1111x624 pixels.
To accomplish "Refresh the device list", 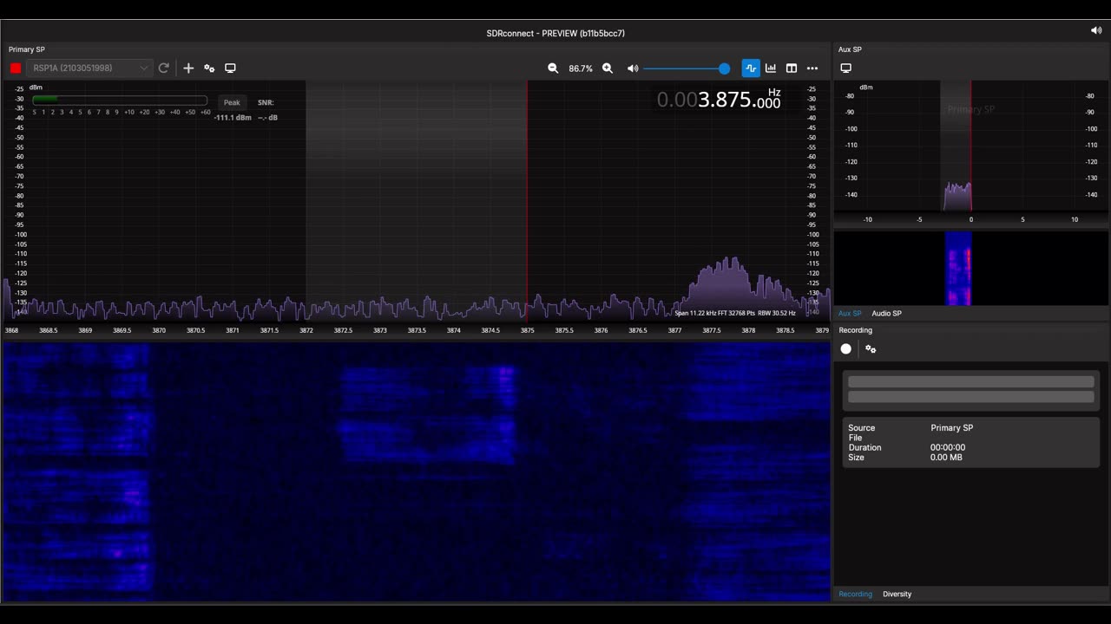I will click(163, 68).
